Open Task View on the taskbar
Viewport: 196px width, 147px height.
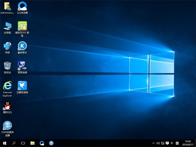point(23,143)
